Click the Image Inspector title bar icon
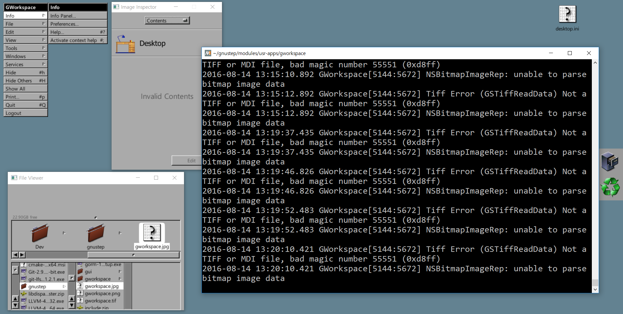Image resolution: width=623 pixels, height=314 pixels. pyautogui.click(x=116, y=7)
